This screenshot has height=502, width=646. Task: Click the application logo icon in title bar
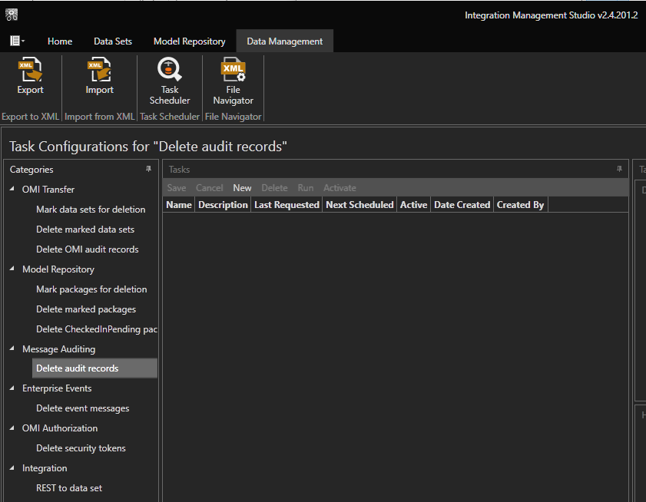12,15
